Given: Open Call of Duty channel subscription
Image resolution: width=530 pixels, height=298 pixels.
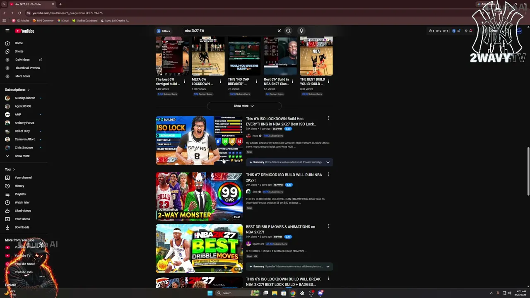Looking at the screenshot, I should 22,131.
